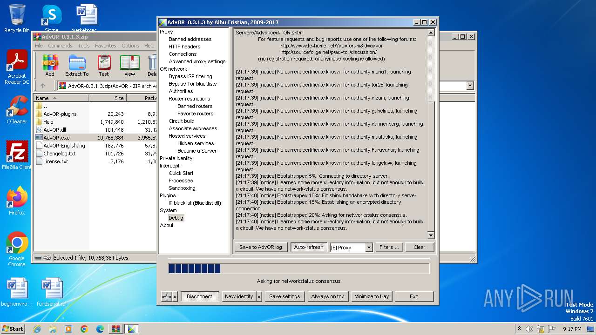
Task: Click the WinRAR Add toolbar icon
Action: coord(50,66)
